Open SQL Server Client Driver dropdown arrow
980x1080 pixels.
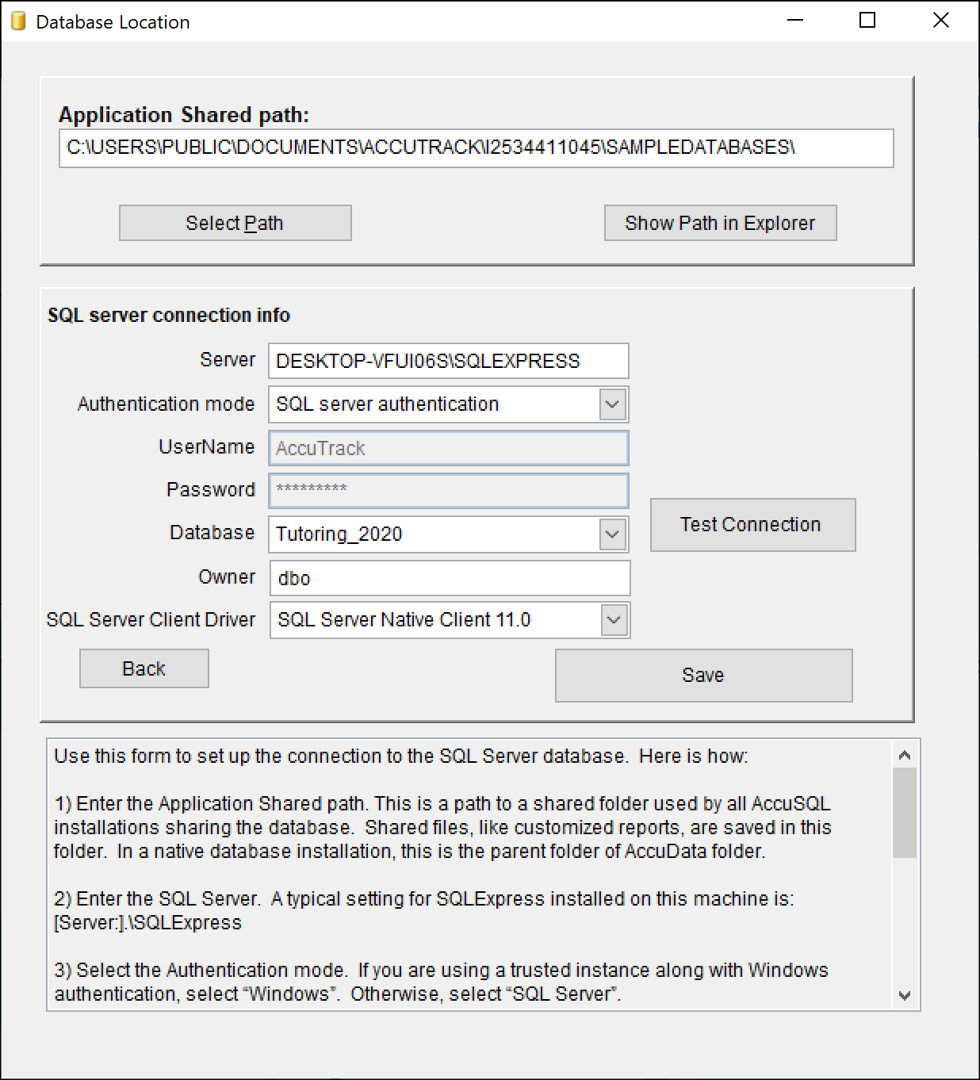click(614, 620)
